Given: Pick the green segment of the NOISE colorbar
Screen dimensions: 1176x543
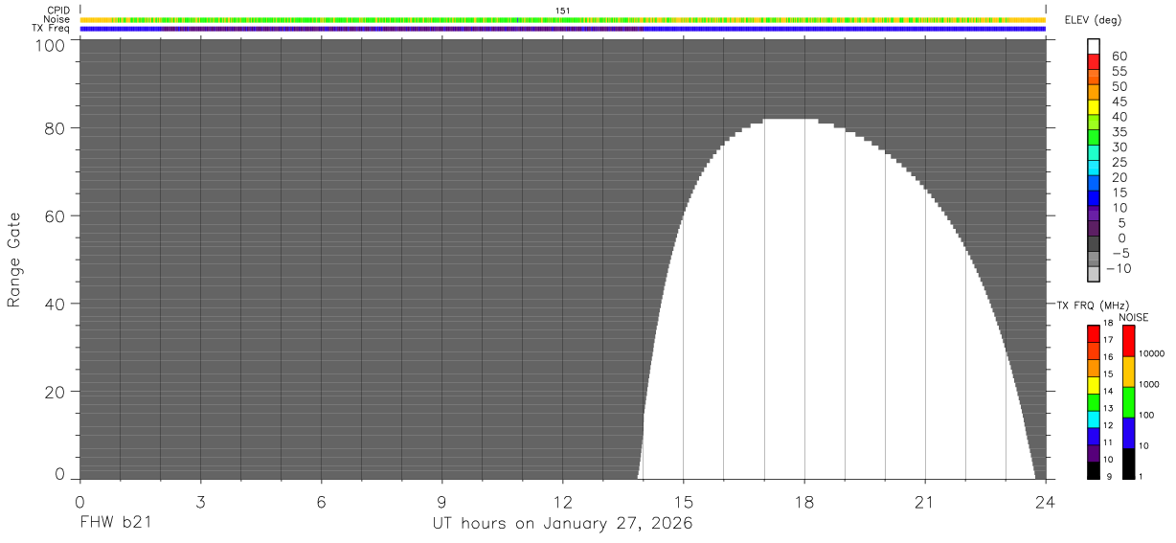Looking at the screenshot, I should tap(1128, 402).
